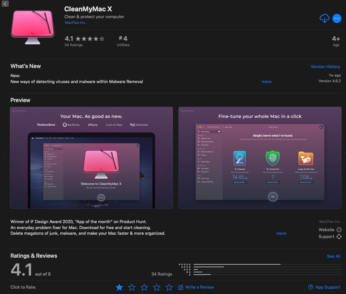See All ratings and reviews
Screen dimensions: 346x294
(334, 256)
